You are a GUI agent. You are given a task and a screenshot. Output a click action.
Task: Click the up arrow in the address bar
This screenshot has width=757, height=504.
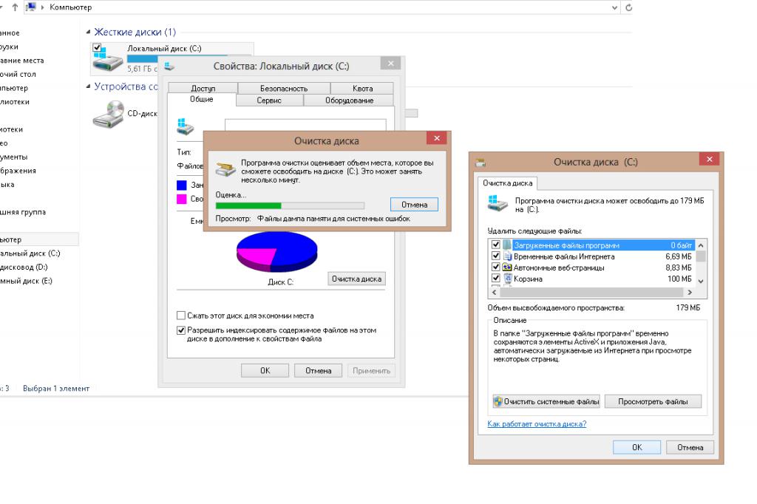[15, 7]
